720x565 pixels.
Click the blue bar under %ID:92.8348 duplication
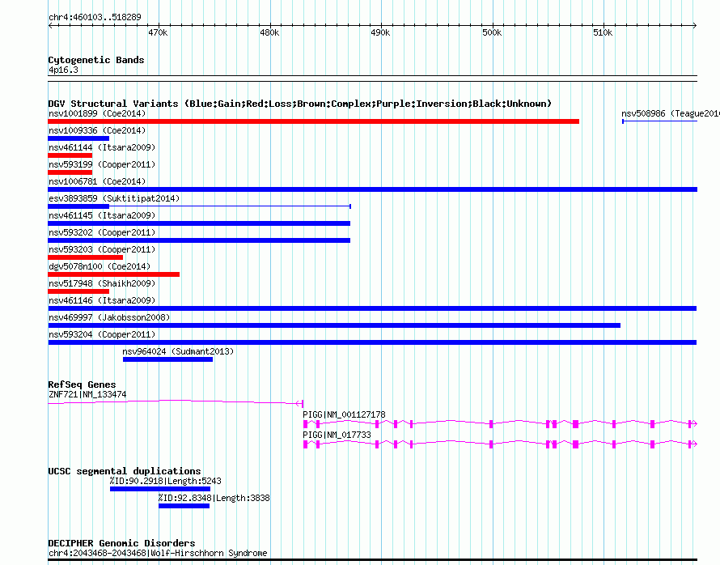tap(184, 506)
